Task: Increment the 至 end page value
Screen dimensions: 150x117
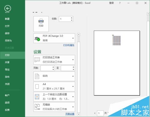Action: pos(73,67)
